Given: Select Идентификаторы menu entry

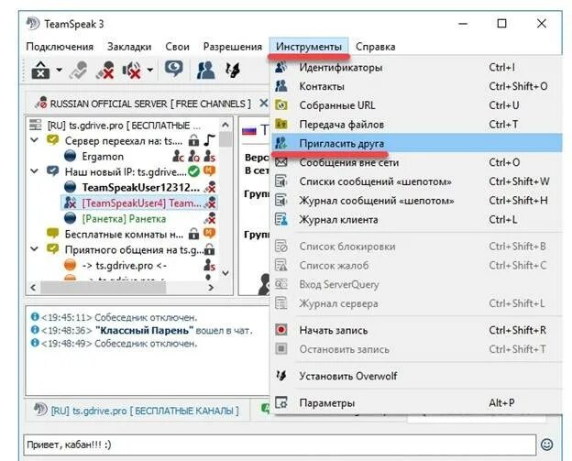Looking at the screenshot, I should point(416,68).
